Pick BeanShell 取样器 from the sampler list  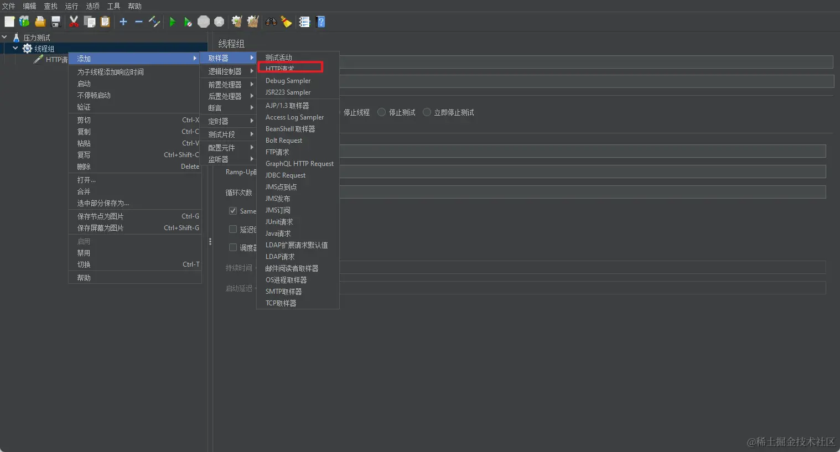coord(298,129)
